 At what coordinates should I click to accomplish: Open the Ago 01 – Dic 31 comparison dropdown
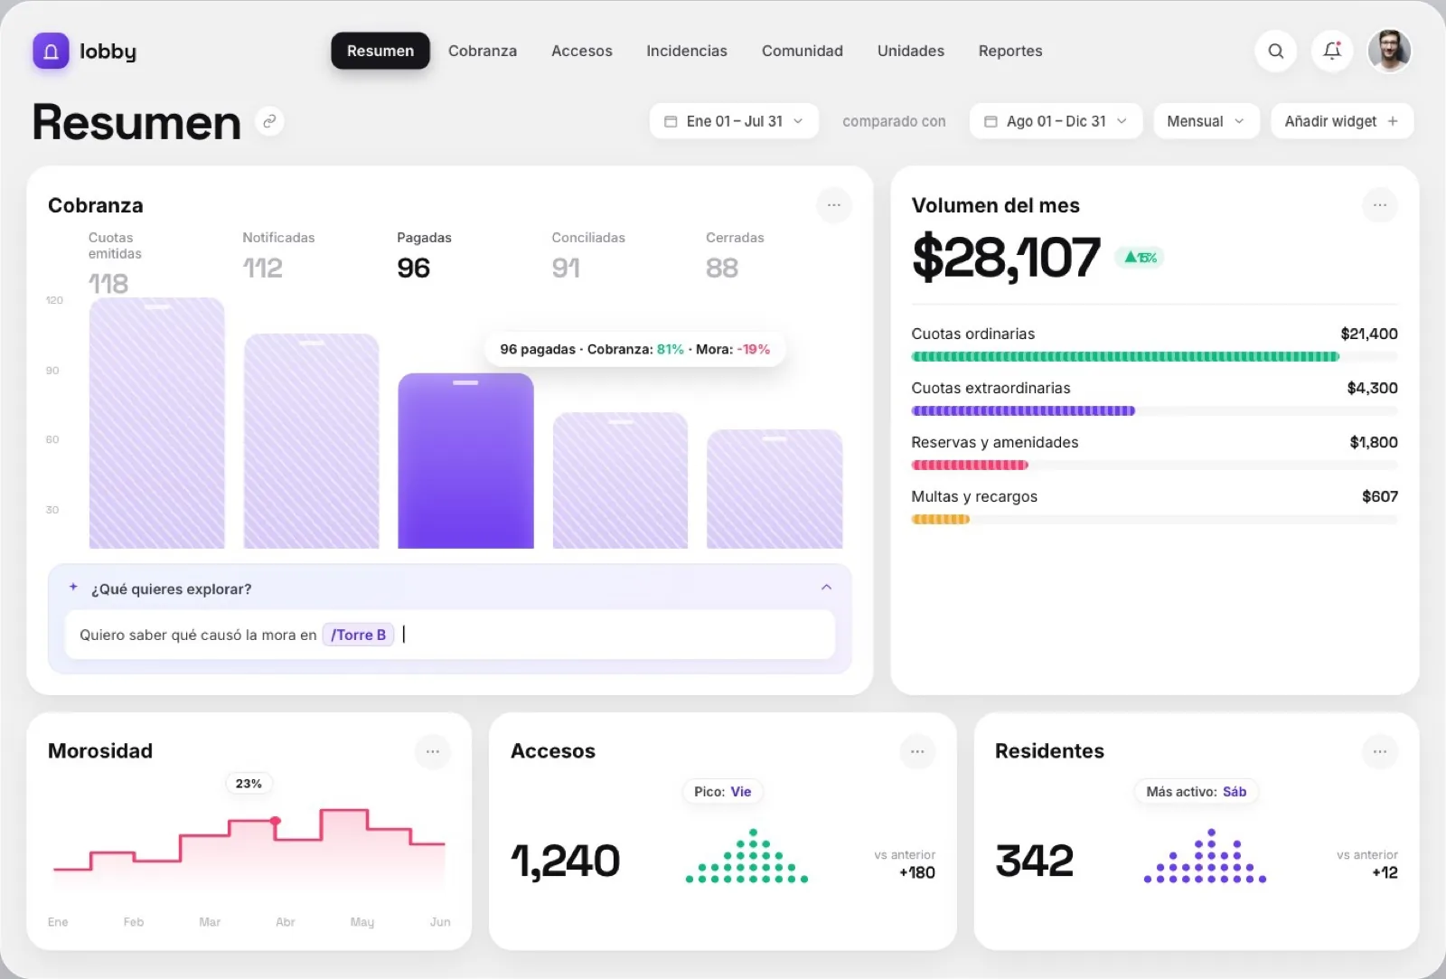click(x=1056, y=121)
